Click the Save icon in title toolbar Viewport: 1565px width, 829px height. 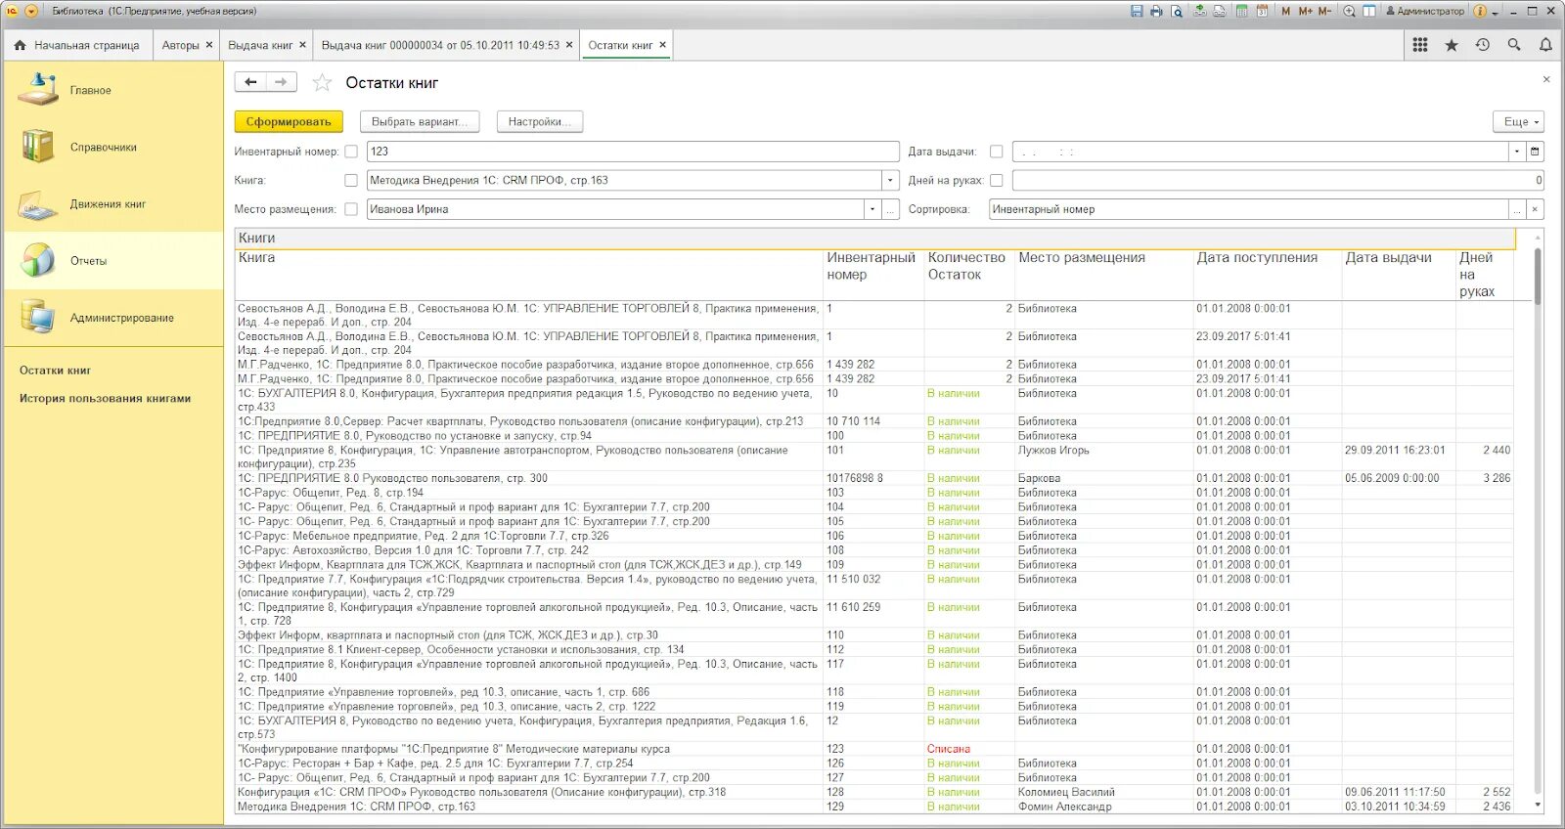coord(1137,11)
